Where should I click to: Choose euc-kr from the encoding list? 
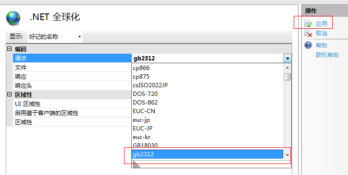coord(208,137)
